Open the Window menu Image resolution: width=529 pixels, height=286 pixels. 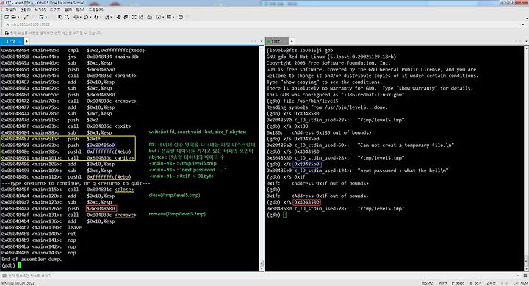point(80,10)
